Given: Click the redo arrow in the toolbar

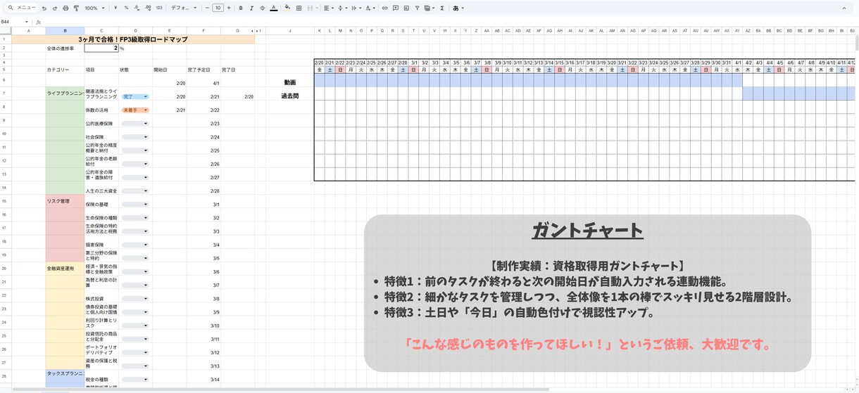Looking at the screenshot, I should click(x=55, y=8).
